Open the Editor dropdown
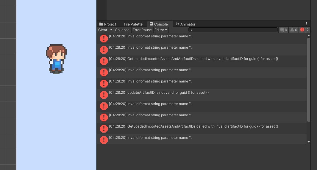Image resolution: width=317 pixels, height=170 pixels. click(161, 30)
